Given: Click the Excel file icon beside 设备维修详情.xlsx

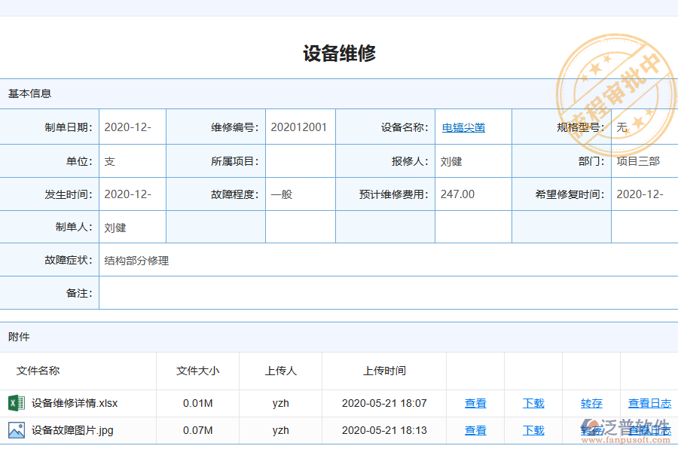Looking at the screenshot, I should [x=17, y=403].
